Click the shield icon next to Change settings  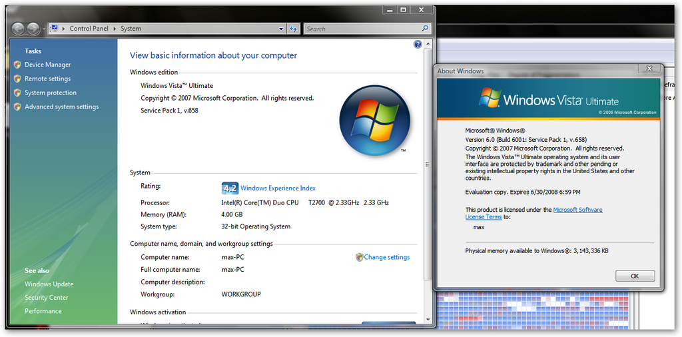coord(359,257)
